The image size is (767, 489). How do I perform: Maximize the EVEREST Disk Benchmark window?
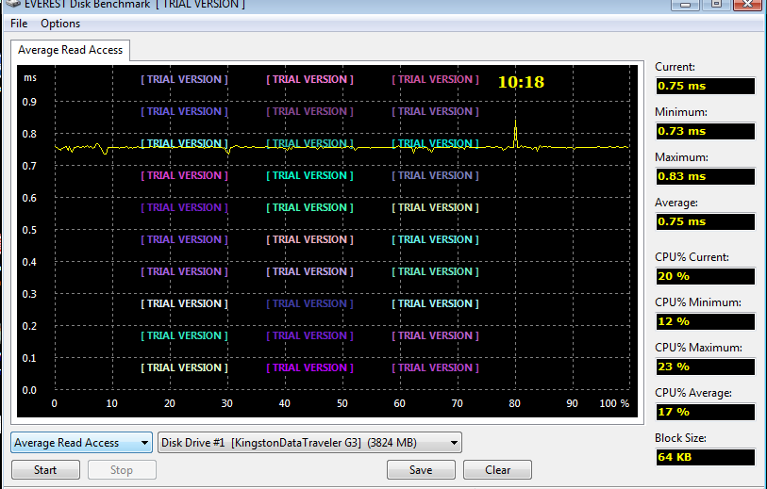716,4
